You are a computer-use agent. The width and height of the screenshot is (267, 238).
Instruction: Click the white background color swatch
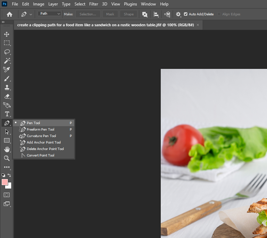(10, 187)
